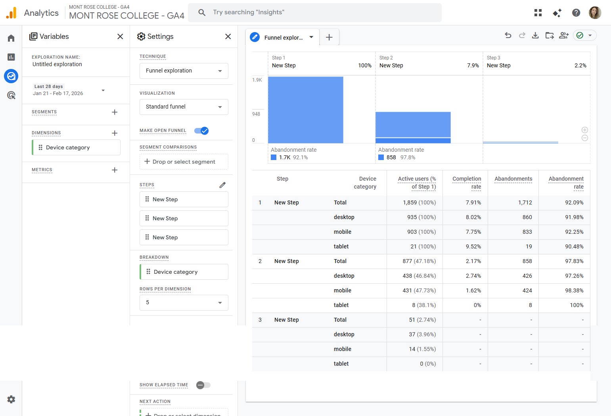Zoom in on the funnel chart
Viewport: 611px width, 416px height.
tap(584, 130)
